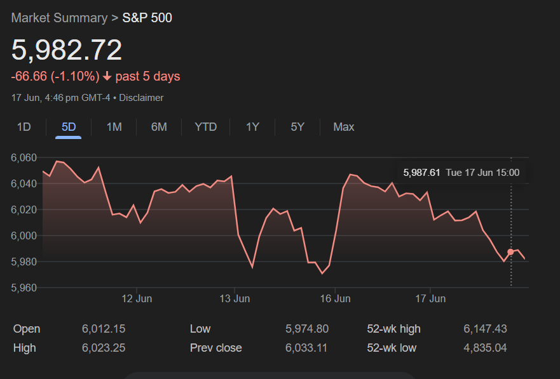Select the Max time range

pos(343,127)
